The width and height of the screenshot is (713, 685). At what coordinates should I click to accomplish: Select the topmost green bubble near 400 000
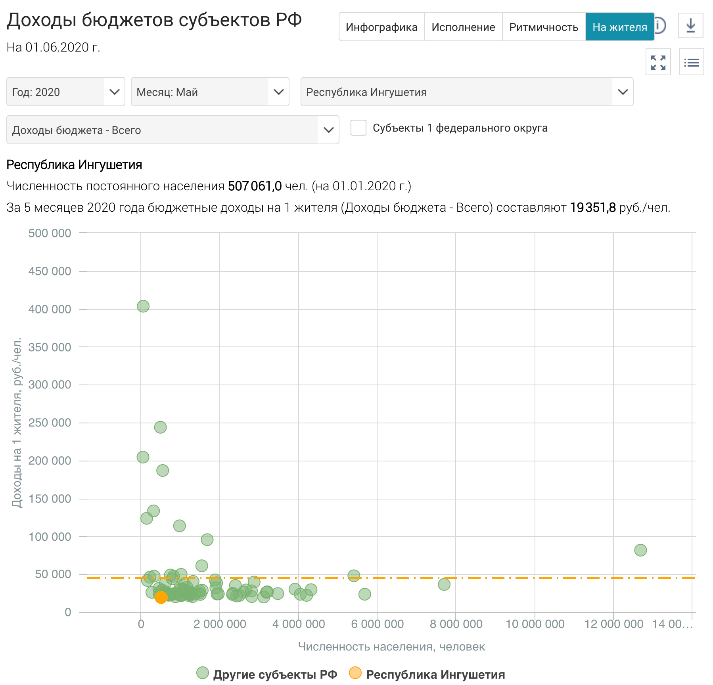point(143,306)
